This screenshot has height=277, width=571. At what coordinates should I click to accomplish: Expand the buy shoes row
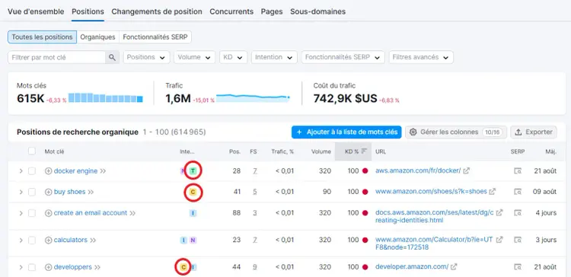coord(21,192)
